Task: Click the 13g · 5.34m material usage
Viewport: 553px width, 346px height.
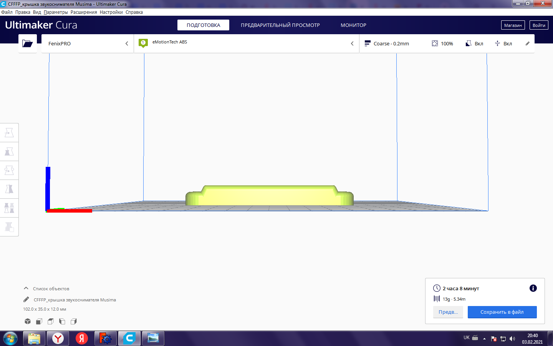Action: 454,299
